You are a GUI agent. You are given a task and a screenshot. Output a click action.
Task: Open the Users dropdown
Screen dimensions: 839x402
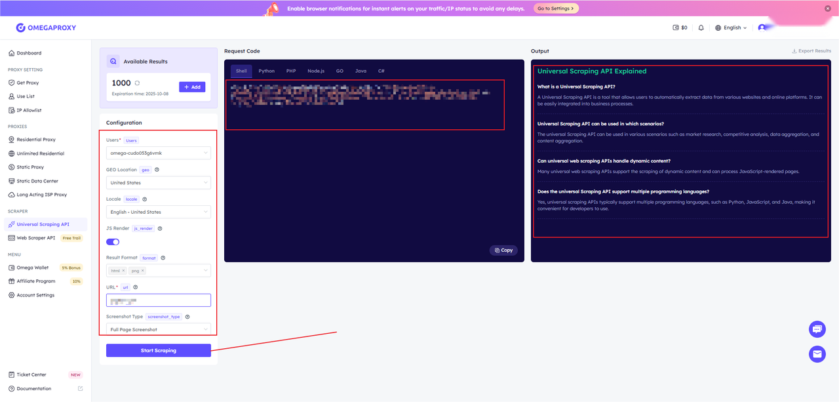pyautogui.click(x=158, y=153)
